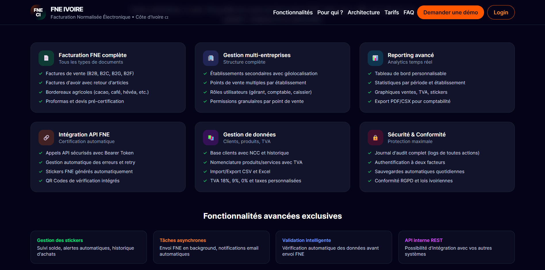
Task: Click the Sécurité & Conformité padlock icon
Action: pos(375,138)
